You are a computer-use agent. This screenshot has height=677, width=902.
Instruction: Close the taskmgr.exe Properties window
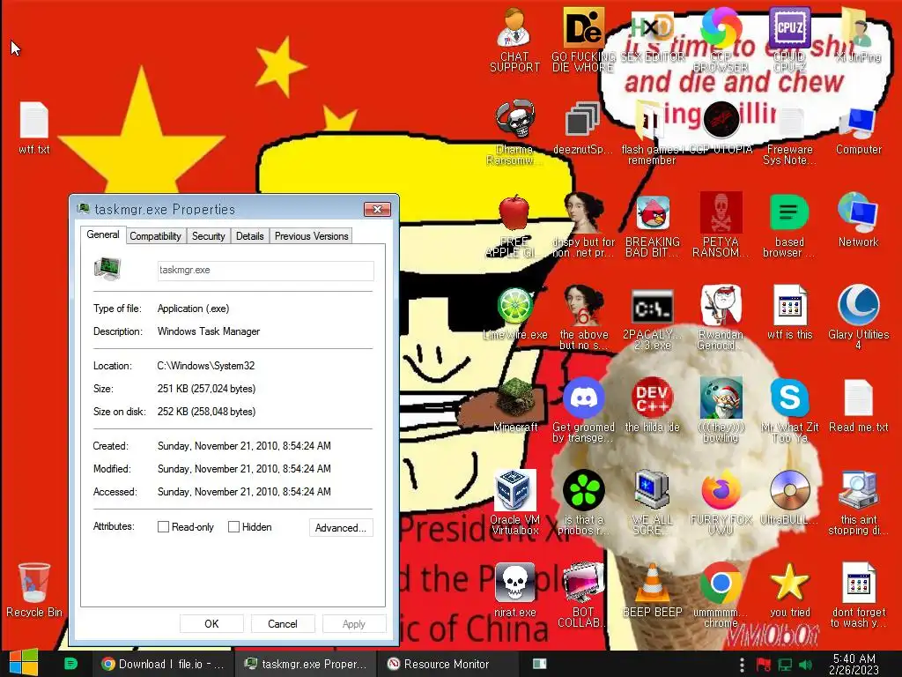[x=377, y=209]
